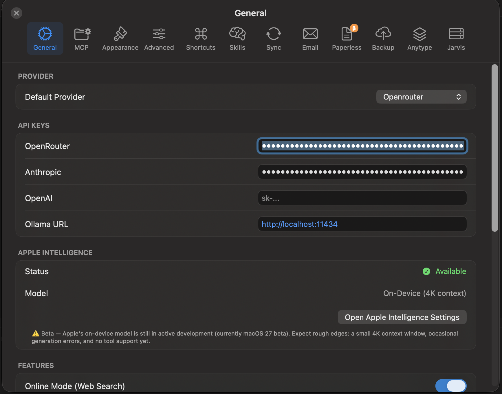Click the Online Mode (Web Search) label
Screen dimensions: 502x394
(75, 386)
